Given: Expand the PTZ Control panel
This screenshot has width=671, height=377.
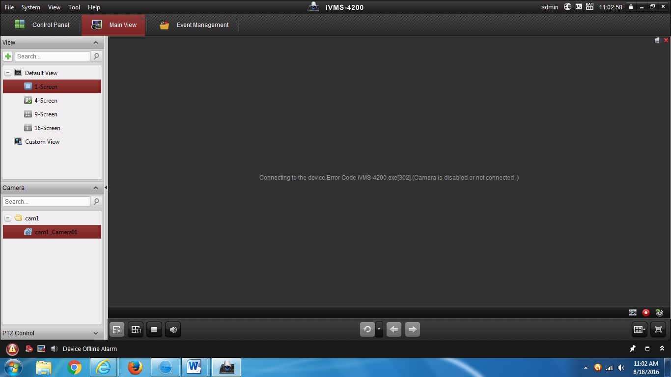Looking at the screenshot, I should tap(96, 333).
